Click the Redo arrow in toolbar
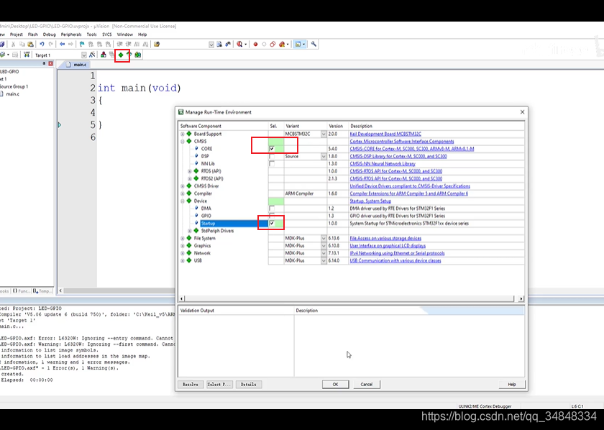Viewport: 604px width, 430px height. pyautogui.click(x=50, y=45)
